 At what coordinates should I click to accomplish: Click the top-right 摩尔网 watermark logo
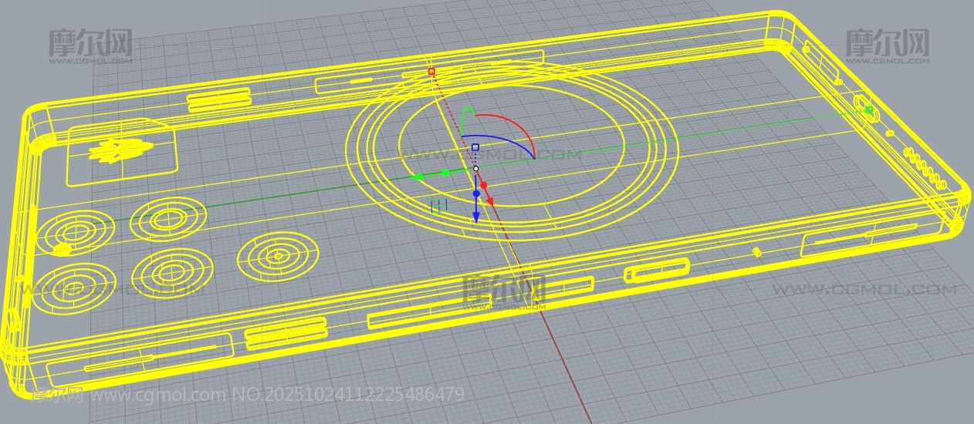point(887,43)
